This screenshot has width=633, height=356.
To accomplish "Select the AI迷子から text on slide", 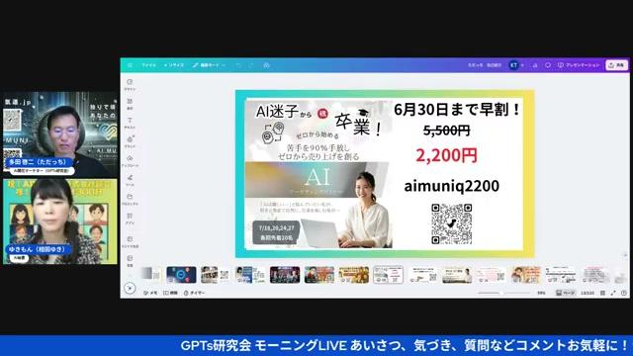I will point(284,112).
